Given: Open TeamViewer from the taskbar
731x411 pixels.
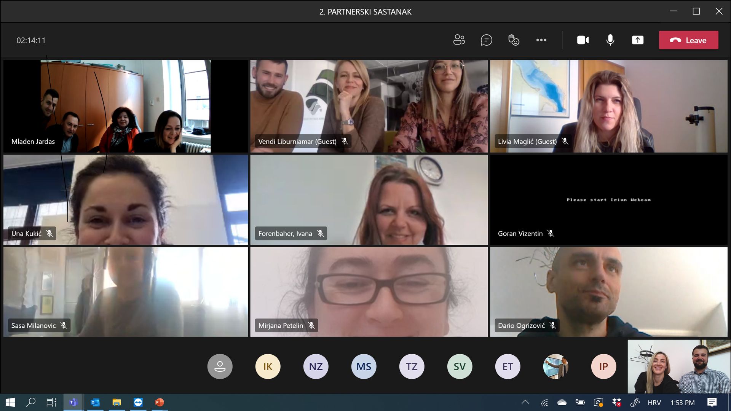Looking at the screenshot, I should [x=138, y=402].
